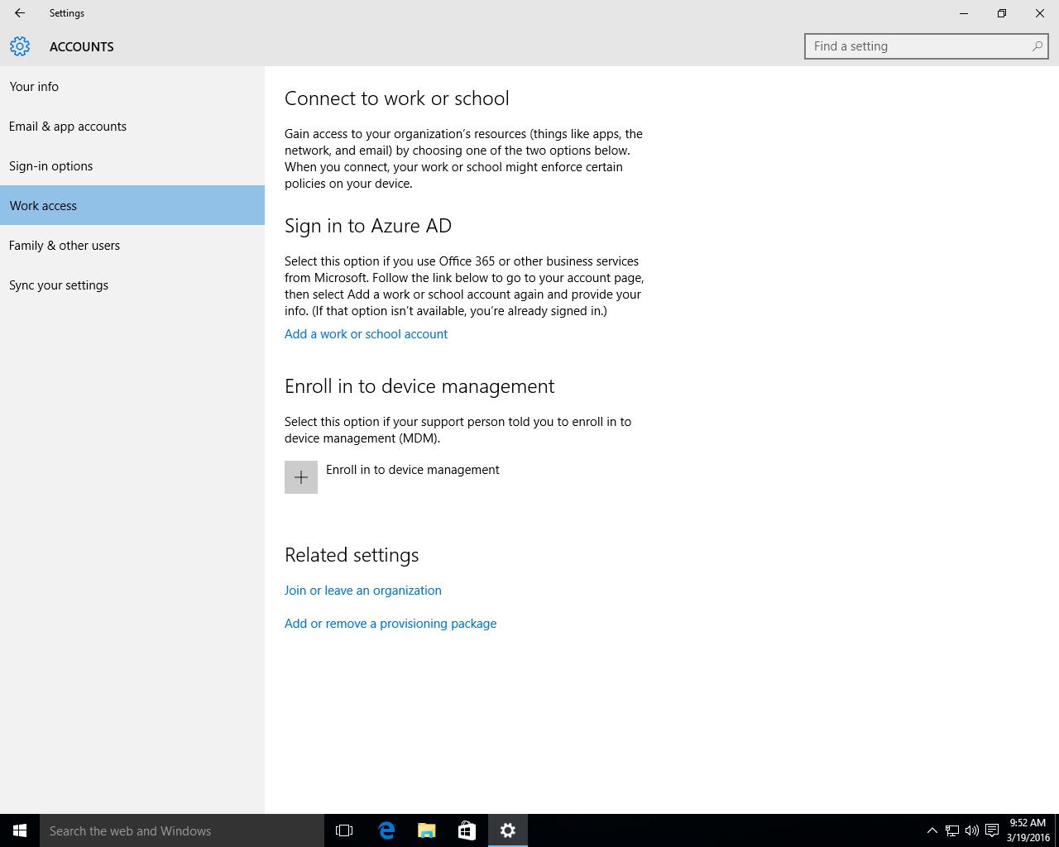The image size is (1059, 847).
Task: Click the Accounts gear icon
Action: pyautogui.click(x=20, y=46)
